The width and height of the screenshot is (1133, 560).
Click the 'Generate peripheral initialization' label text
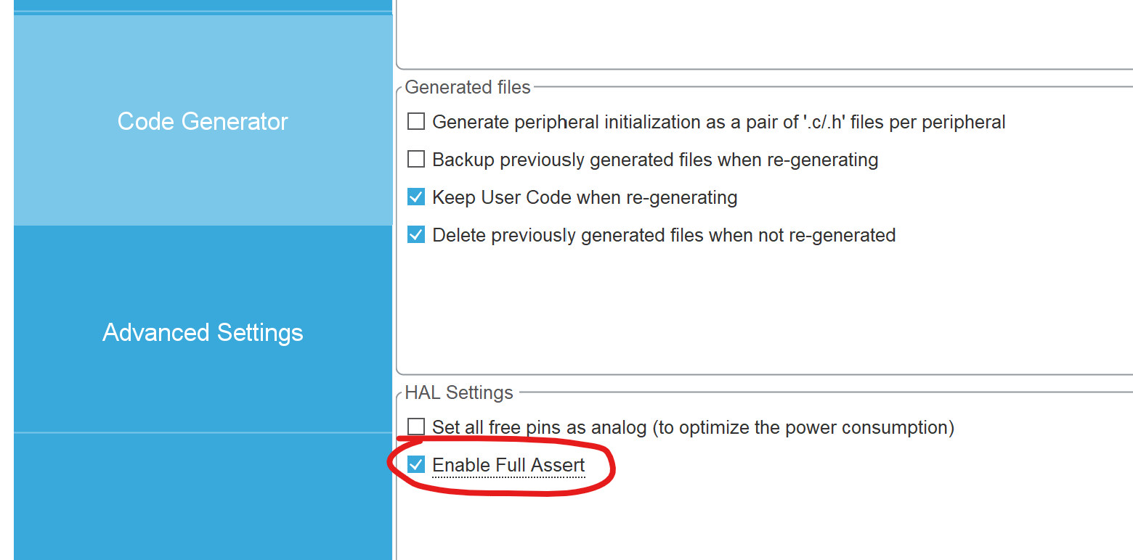[718, 122]
